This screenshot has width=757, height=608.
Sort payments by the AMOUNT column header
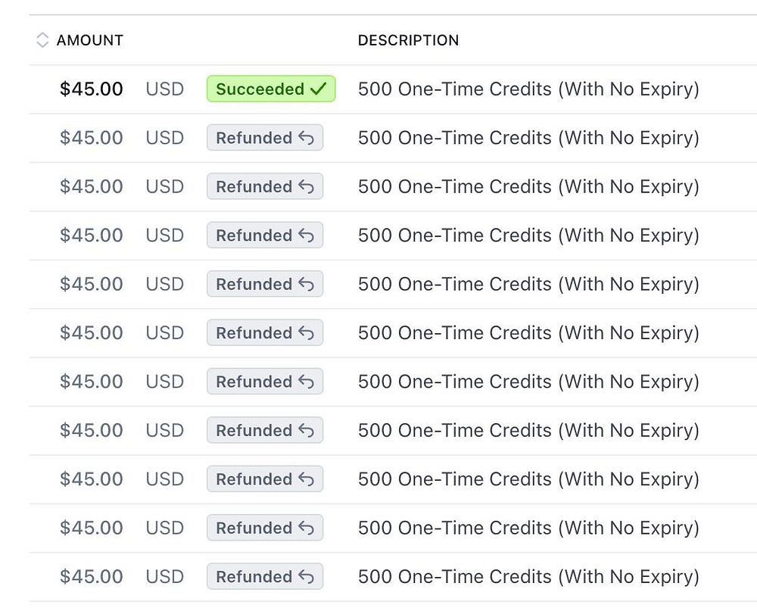click(x=89, y=40)
